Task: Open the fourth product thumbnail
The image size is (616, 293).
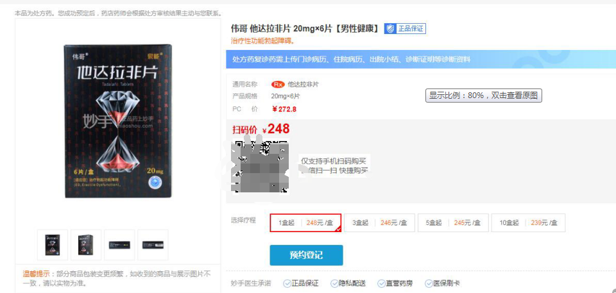Action: tap(153, 245)
